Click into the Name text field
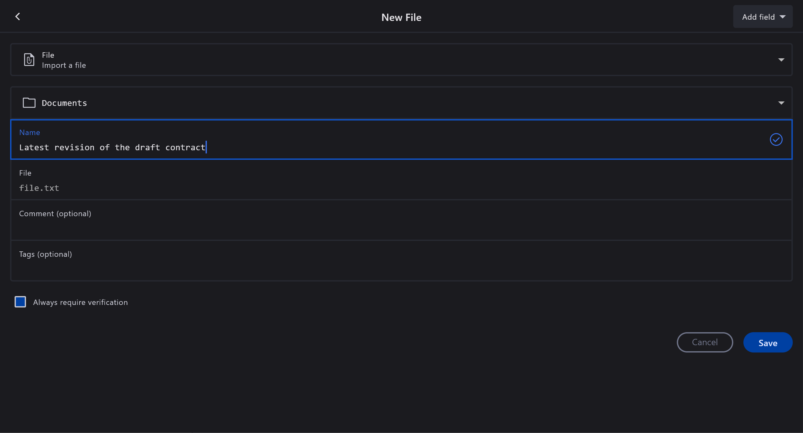 click(x=381, y=147)
